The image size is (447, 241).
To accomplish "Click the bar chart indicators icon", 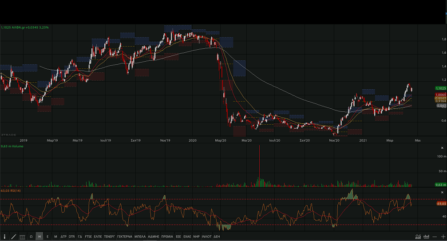I will pos(426,237).
